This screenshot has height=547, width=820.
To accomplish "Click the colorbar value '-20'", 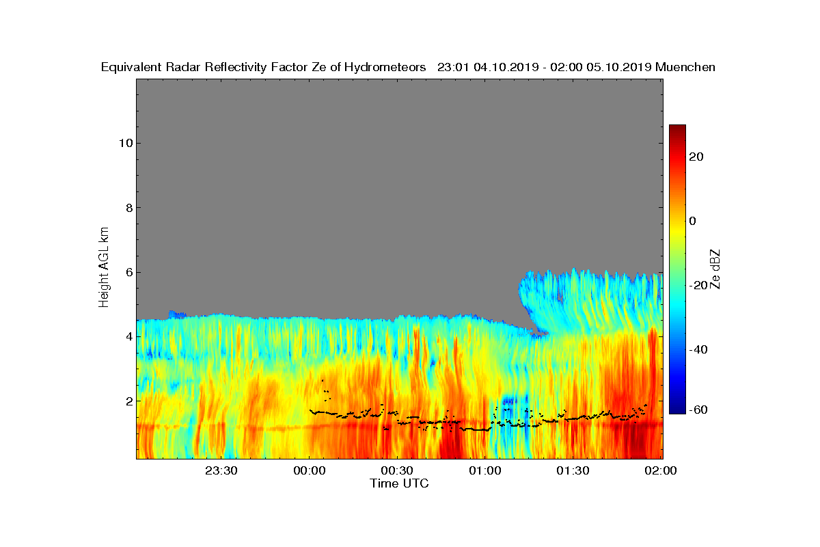I will pos(699,285).
